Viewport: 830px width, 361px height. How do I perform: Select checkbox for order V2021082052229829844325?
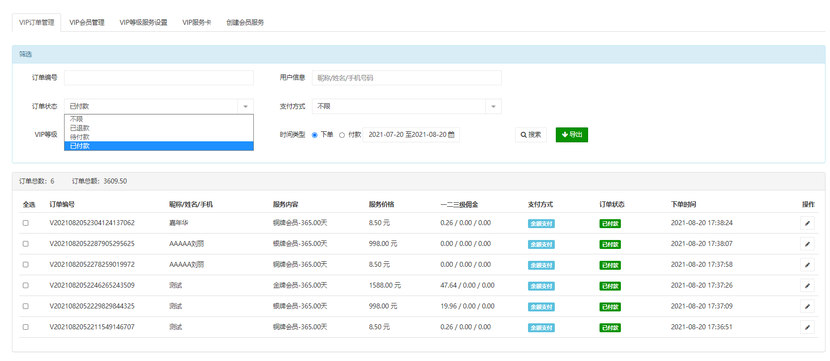(25, 306)
